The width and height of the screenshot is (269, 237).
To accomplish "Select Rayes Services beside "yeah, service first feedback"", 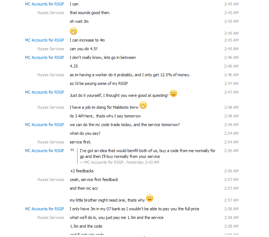I will pyautogui.click(x=50, y=180).
